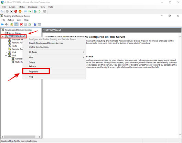This screenshot has width=182, height=143.
Task: Expand the View submenu in context menu
Action: tap(54, 57)
